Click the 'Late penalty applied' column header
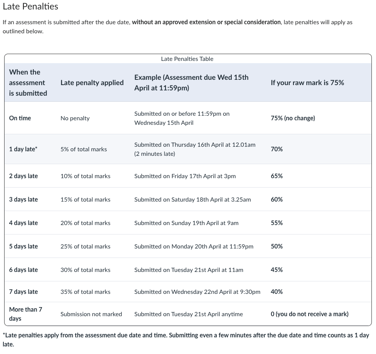Image resolution: width=376 pixels, height=354 pixels. [92, 82]
